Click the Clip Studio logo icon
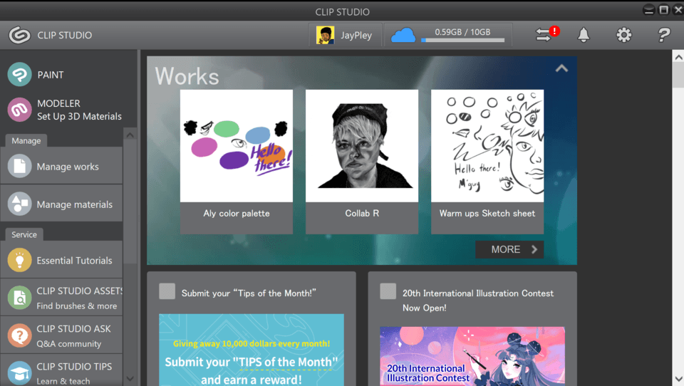This screenshot has height=386, width=684. (19, 35)
